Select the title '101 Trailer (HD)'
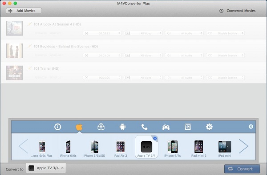267x175 pixels. (x=46, y=68)
